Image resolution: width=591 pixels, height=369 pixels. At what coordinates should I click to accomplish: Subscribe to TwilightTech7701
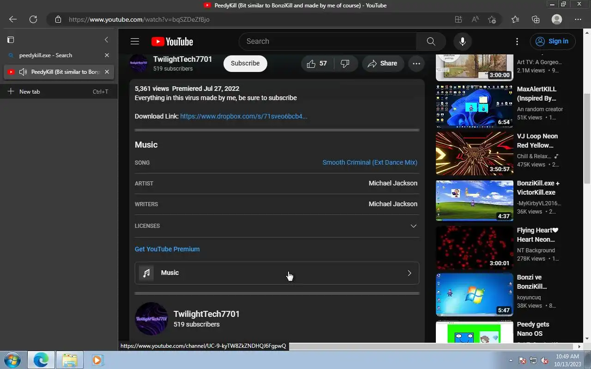click(245, 64)
